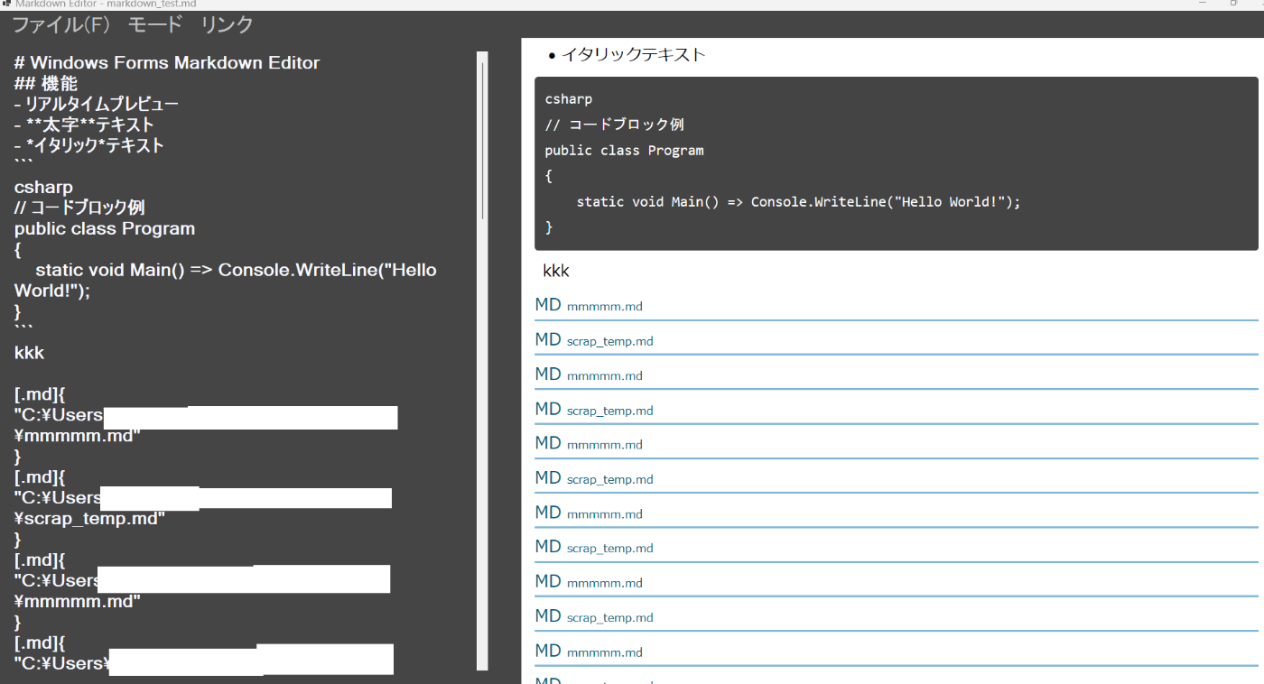1264x684 pixels.
Task: Click the '- **太字**テキスト' line in editor
Action: 84,125
